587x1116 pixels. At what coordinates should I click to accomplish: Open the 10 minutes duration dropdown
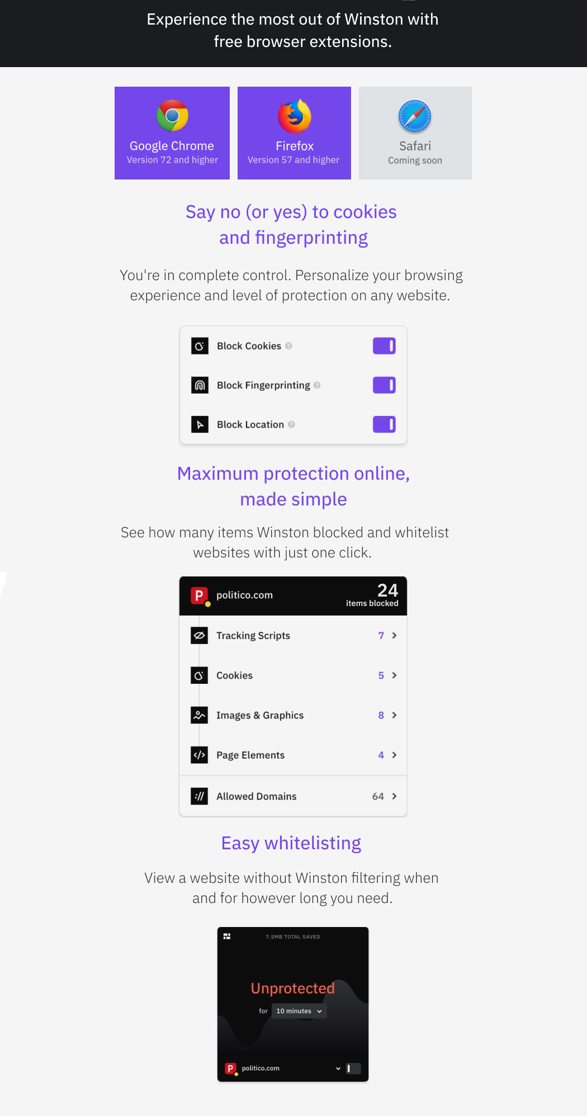pyautogui.click(x=299, y=1011)
